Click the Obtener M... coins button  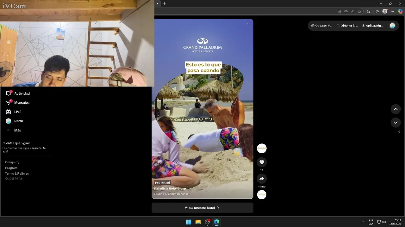coord(321,26)
